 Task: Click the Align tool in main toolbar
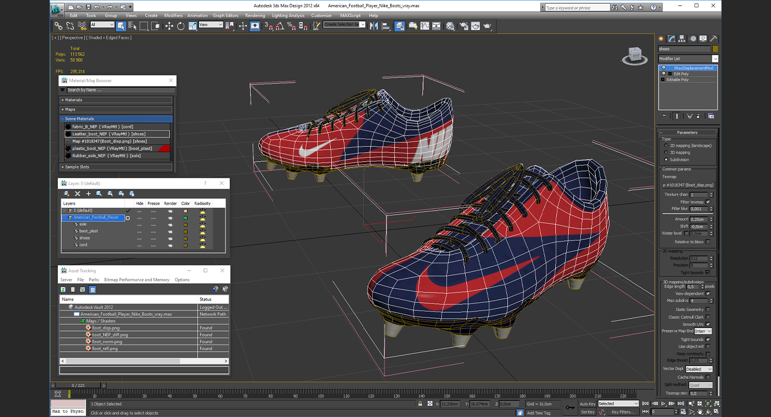coord(385,26)
